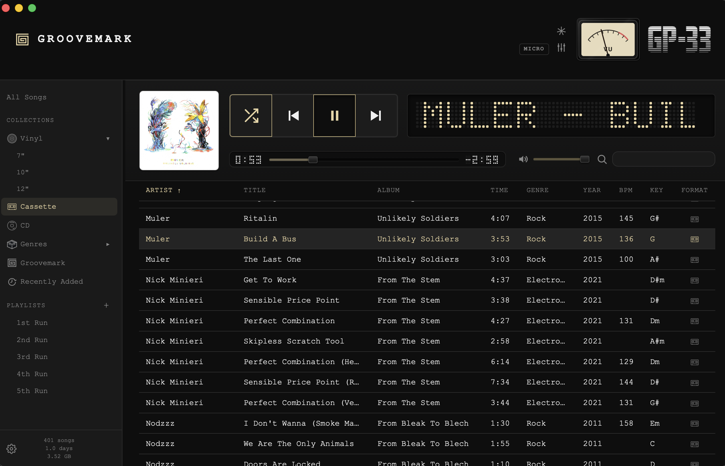Open the Unlikely Soldiers album artwork
Image resolution: width=725 pixels, height=466 pixels.
(179, 131)
